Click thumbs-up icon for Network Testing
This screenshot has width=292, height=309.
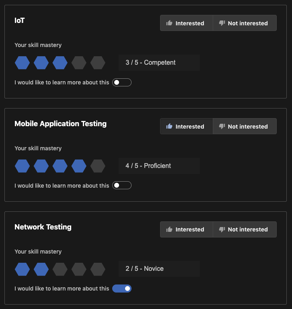[x=169, y=229]
